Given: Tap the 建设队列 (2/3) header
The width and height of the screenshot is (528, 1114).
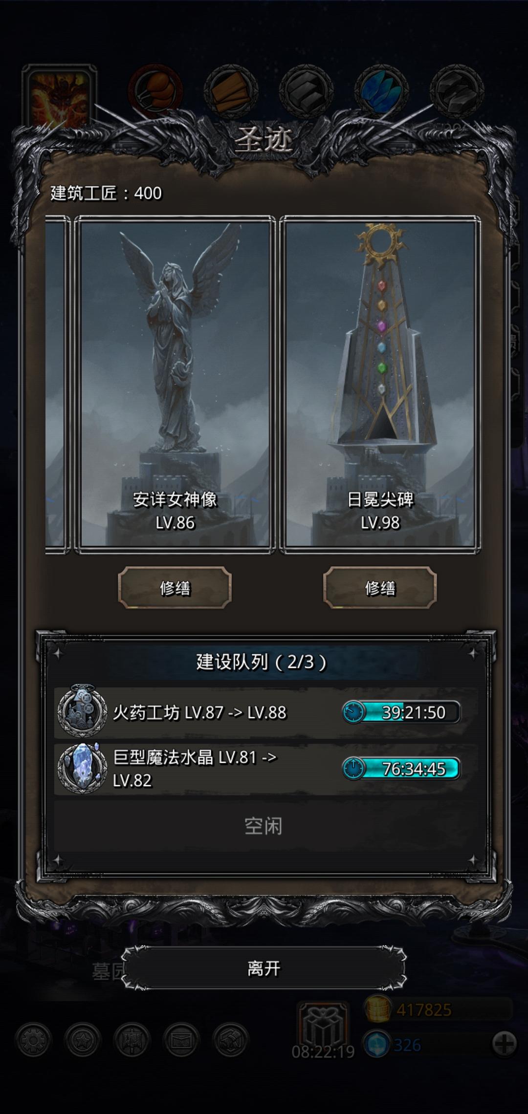Looking at the screenshot, I should point(262,662).
